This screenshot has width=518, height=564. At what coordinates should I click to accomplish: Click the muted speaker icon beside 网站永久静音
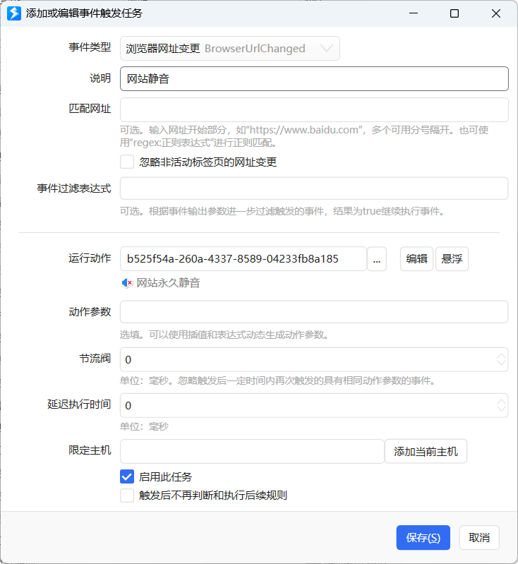127,283
